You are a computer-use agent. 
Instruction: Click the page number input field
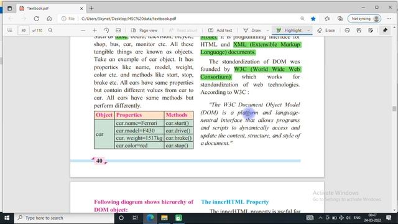pyautogui.click(x=24, y=30)
